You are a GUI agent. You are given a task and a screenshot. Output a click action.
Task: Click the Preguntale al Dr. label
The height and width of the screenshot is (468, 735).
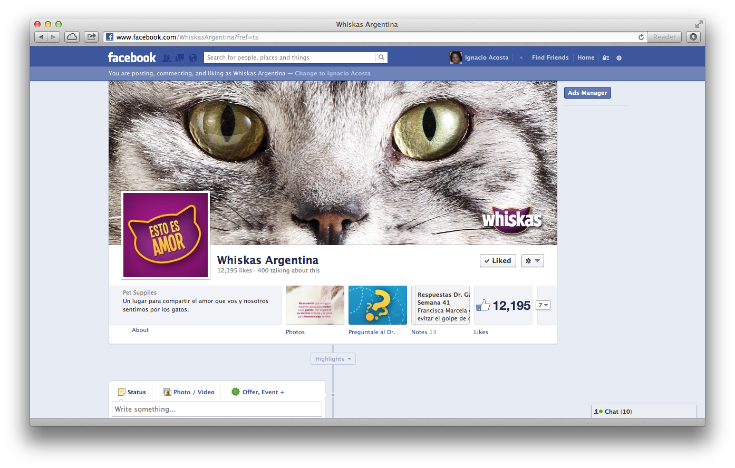pos(375,332)
